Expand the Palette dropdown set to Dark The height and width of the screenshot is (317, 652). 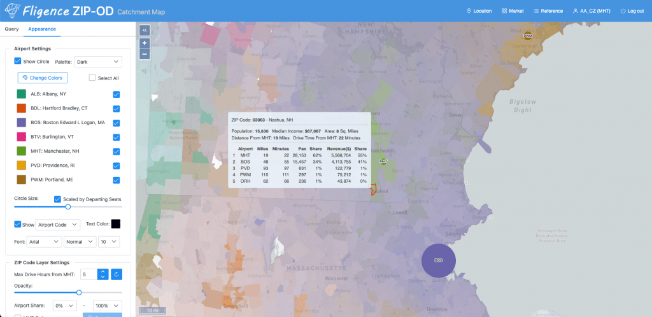(98, 62)
